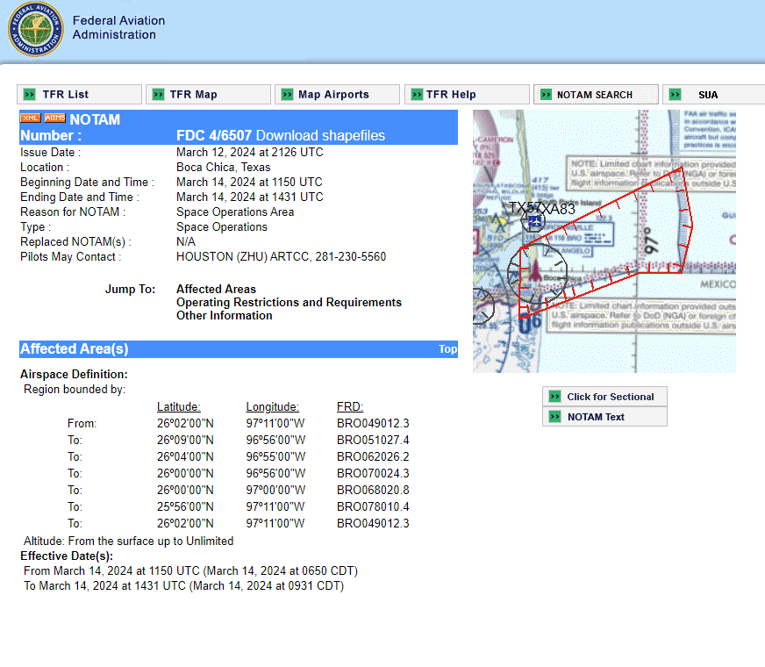Click the TFR sectional map thumbnail
Viewport: 765px width, 667px height.
point(604,241)
